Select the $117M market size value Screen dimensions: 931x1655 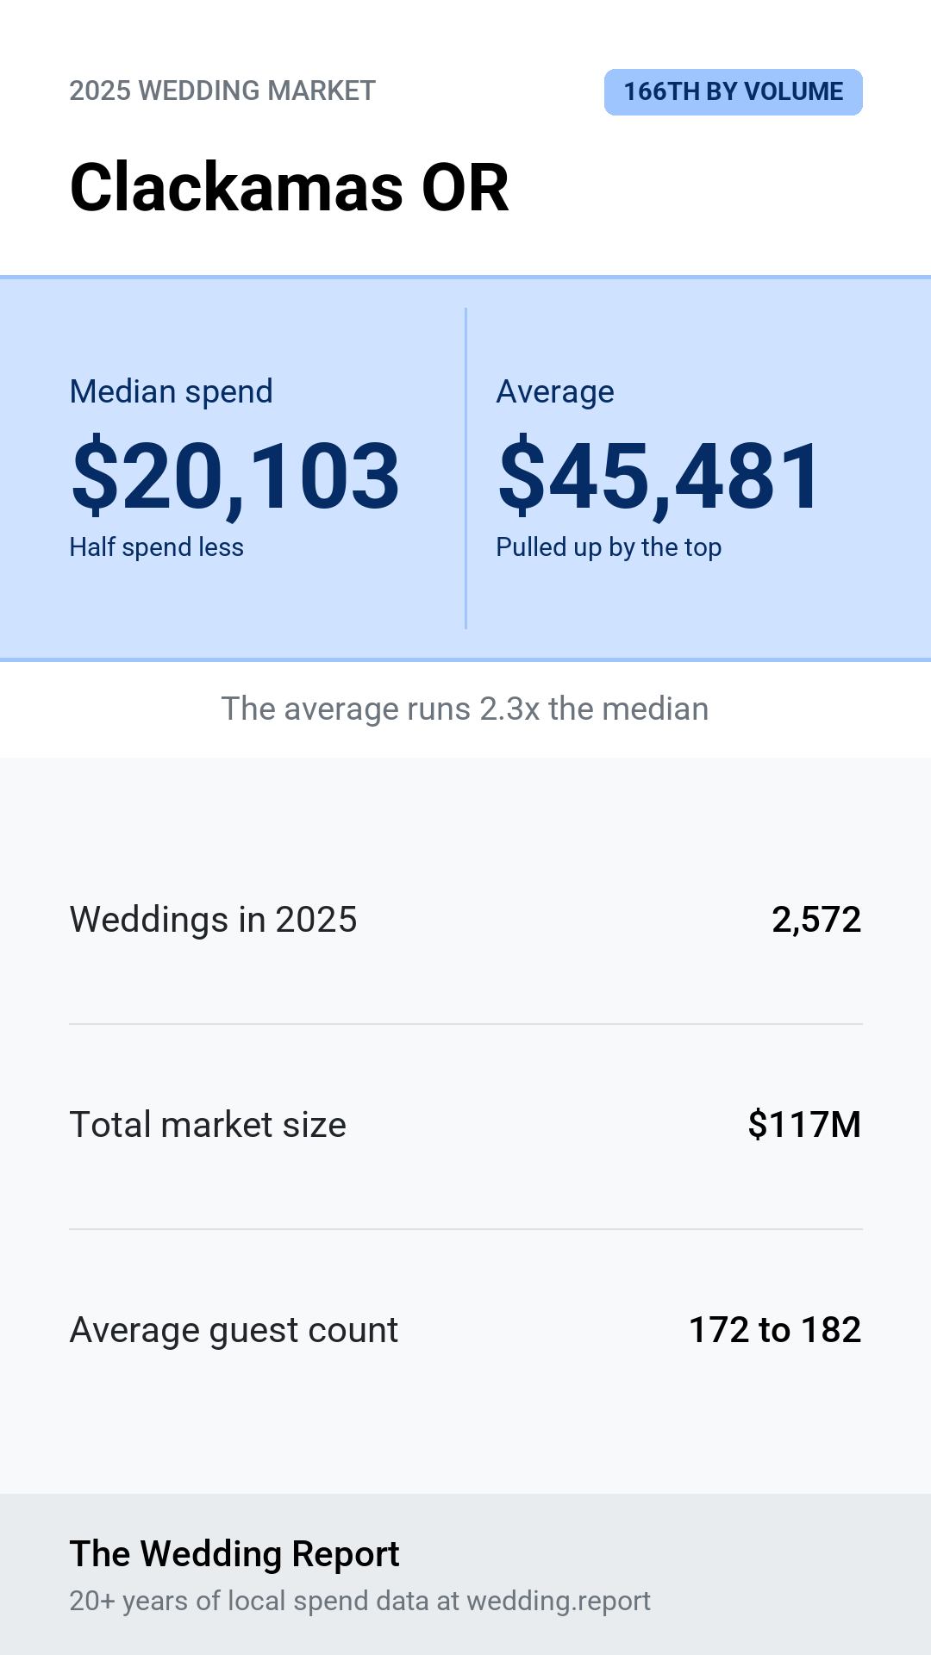[804, 1125]
